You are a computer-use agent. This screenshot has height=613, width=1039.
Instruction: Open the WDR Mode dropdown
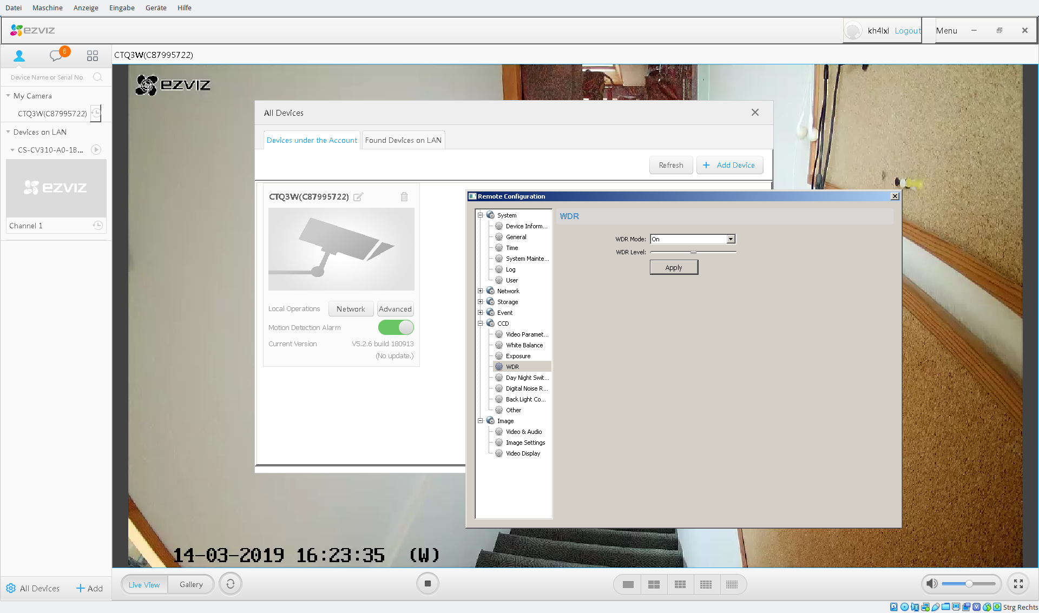(x=731, y=239)
